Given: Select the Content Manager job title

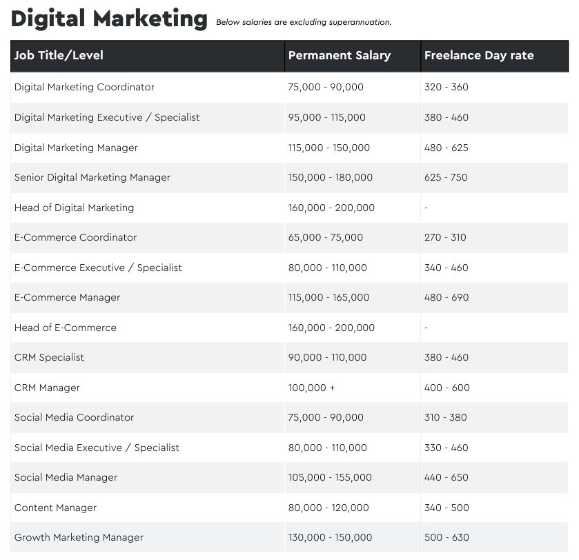Looking at the screenshot, I should click(x=55, y=508).
